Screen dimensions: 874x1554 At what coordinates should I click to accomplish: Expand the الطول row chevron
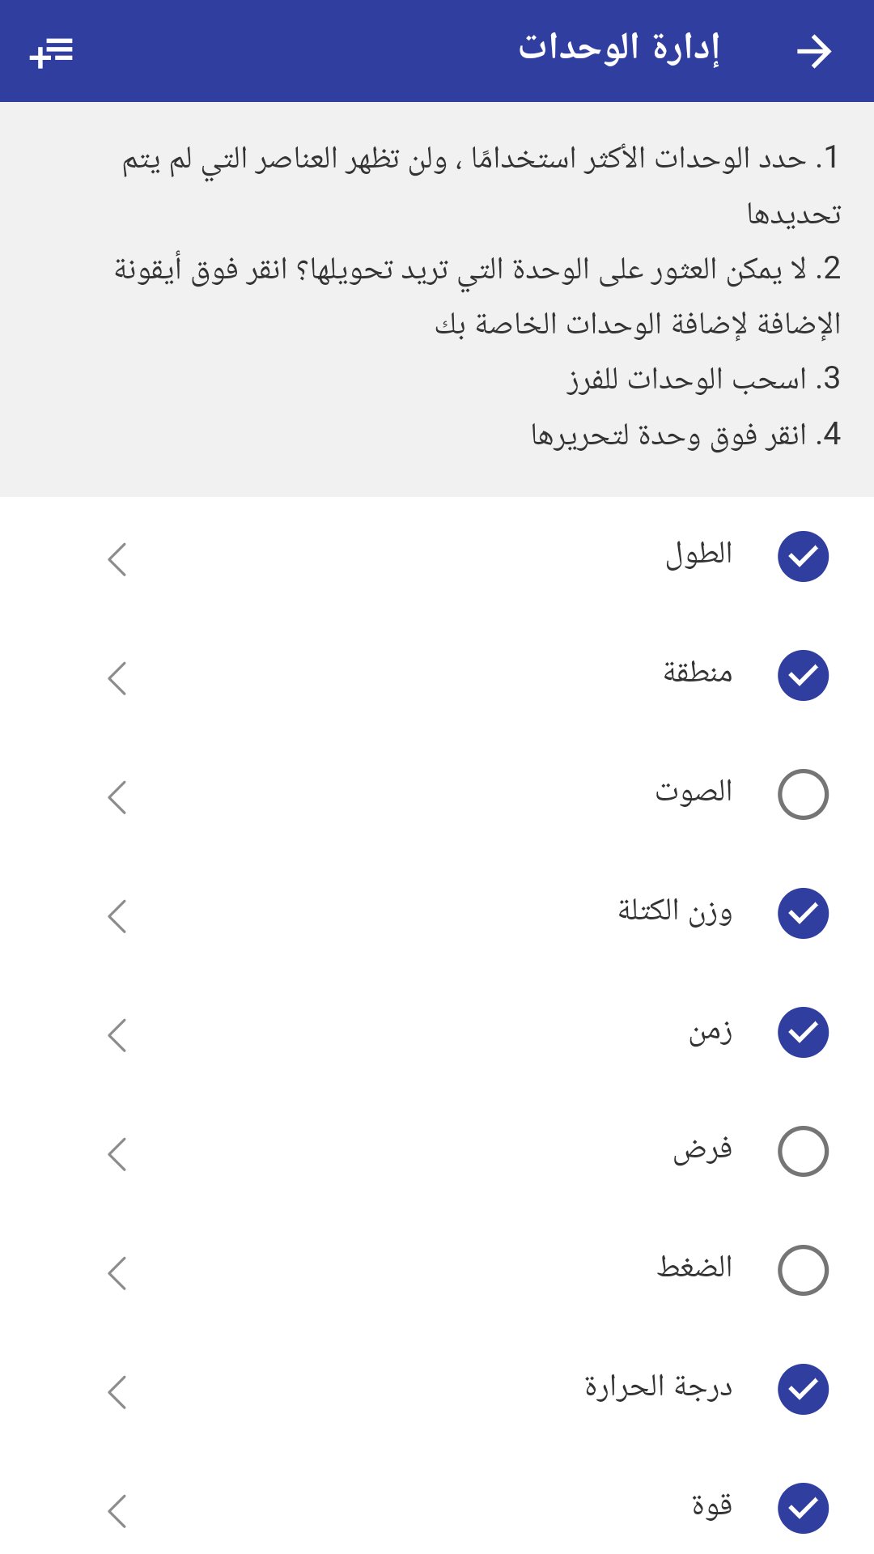pos(117,559)
